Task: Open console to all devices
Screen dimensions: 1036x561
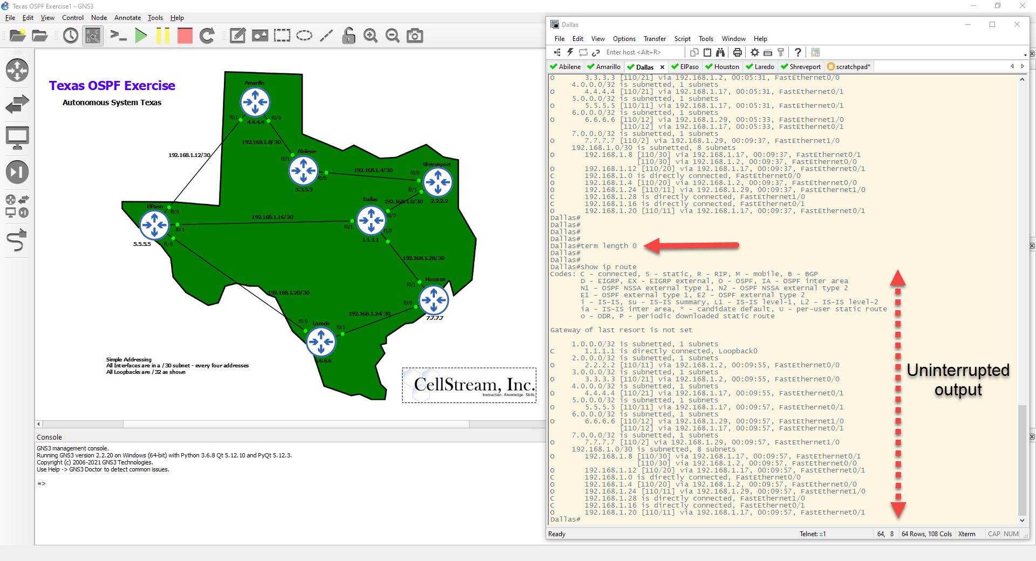Action: (x=118, y=36)
